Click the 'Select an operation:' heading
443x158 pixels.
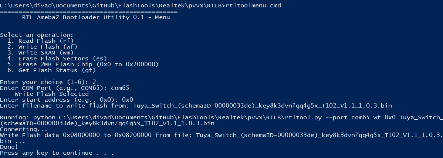pos(37,35)
